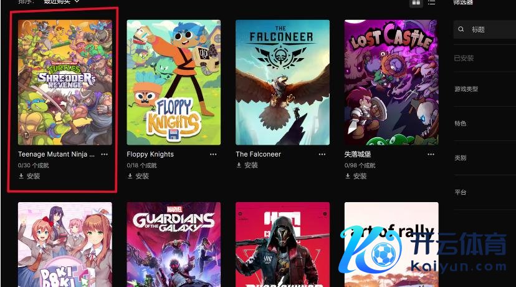
Task: Expand the 平台 filter section
Action: pyautogui.click(x=484, y=192)
